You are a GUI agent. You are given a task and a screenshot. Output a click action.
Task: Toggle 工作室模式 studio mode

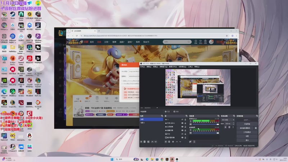[247, 132]
